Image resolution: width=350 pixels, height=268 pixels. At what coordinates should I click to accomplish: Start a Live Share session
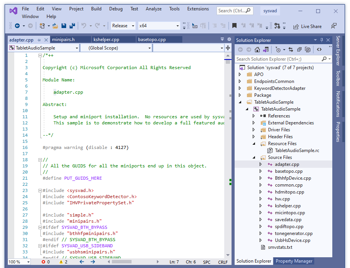(308, 26)
